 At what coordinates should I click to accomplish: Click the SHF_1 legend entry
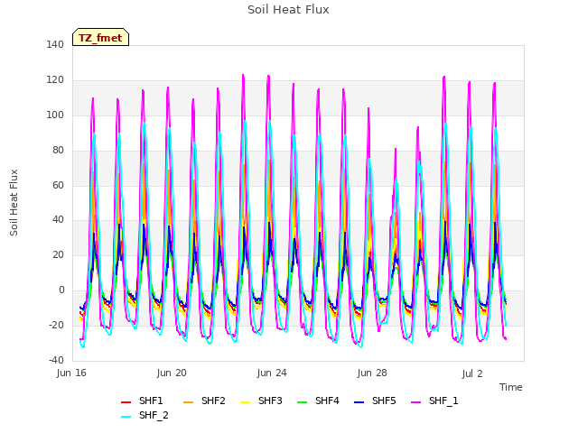434,401
